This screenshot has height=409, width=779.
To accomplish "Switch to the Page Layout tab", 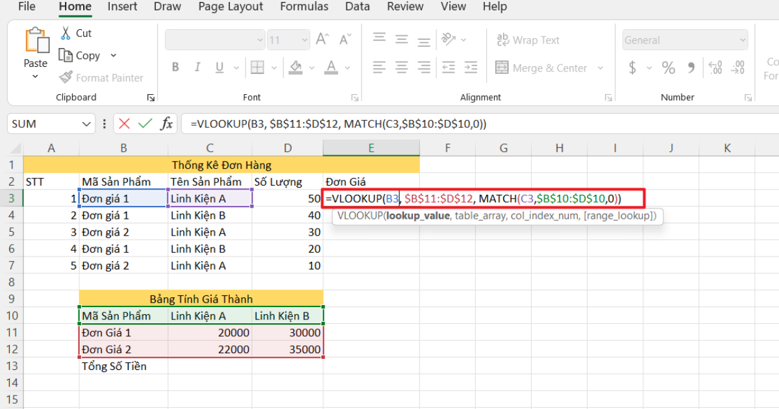I will [230, 7].
